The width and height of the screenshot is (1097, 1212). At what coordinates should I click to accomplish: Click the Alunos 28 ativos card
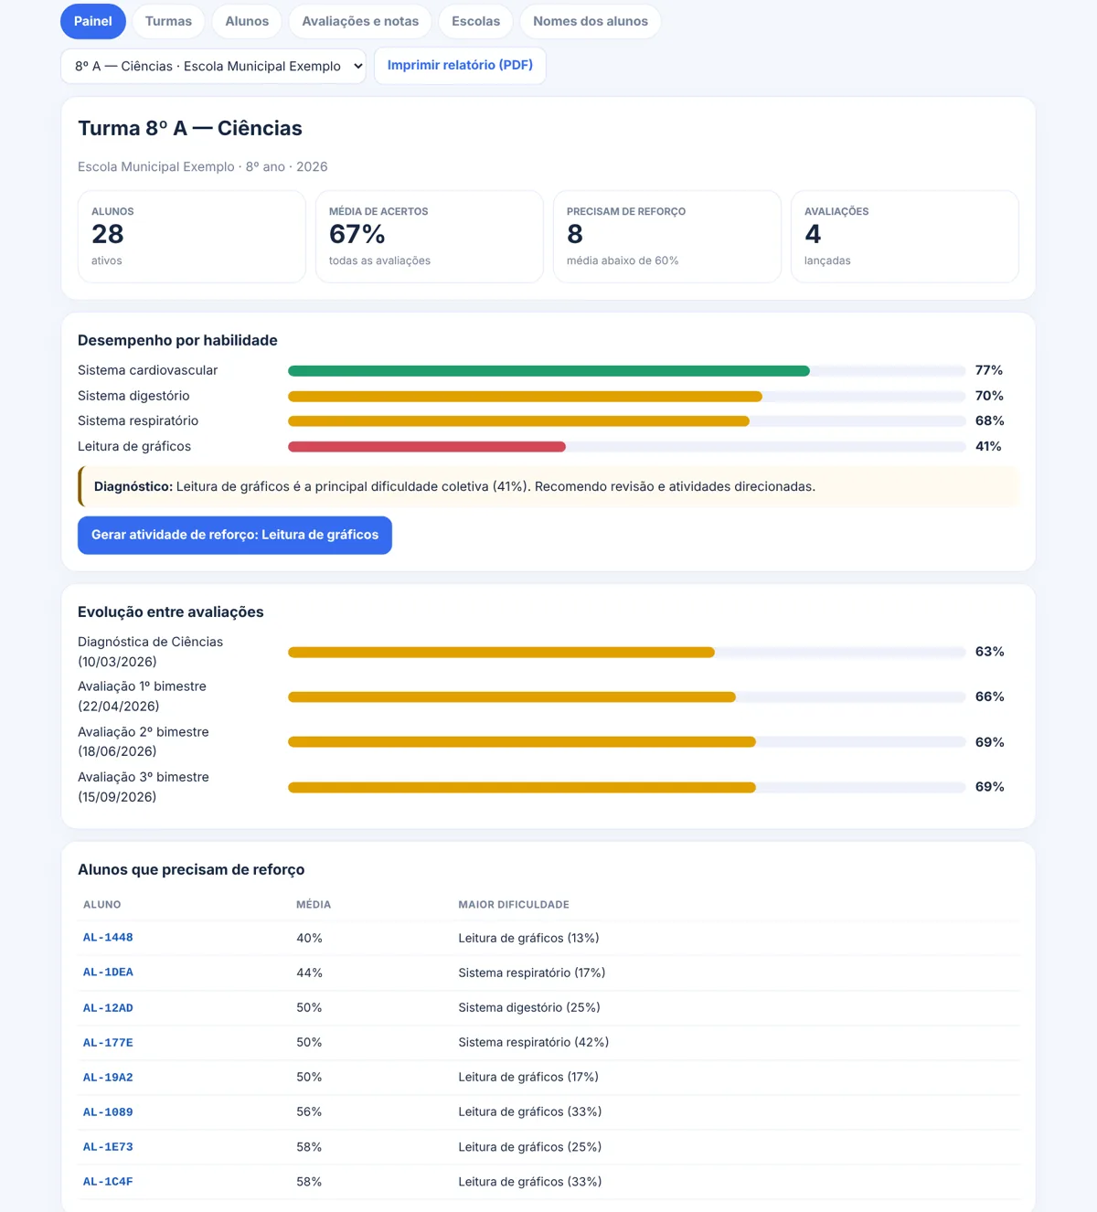tap(192, 237)
